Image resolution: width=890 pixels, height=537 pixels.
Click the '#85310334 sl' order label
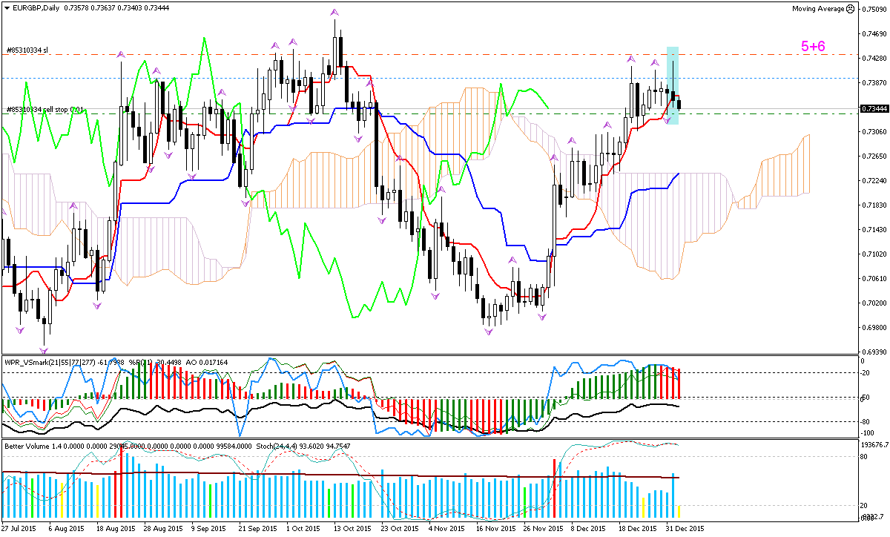click(27, 50)
